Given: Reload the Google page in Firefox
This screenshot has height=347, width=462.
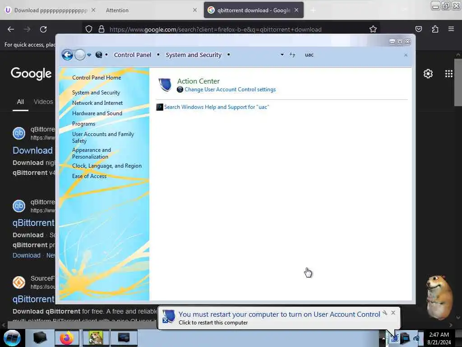Looking at the screenshot, I should coord(43,29).
